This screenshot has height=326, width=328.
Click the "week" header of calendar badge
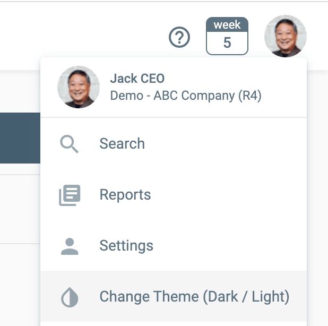pos(227,25)
